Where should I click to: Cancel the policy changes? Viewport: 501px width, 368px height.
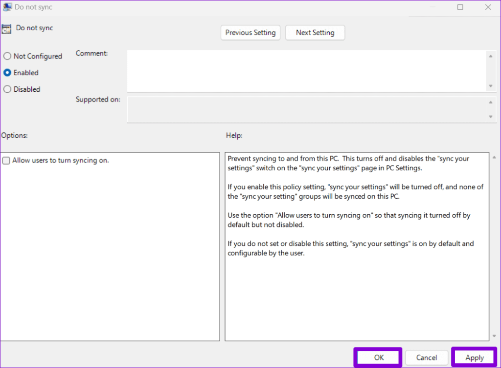pos(426,357)
